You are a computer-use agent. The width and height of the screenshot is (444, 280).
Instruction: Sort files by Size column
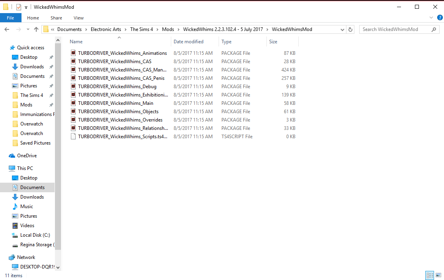(273, 42)
